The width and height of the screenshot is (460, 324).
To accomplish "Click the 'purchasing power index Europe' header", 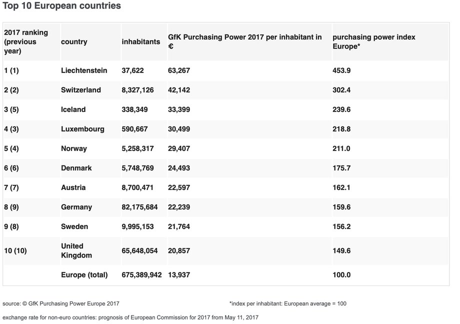I will (x=374, y=41).
